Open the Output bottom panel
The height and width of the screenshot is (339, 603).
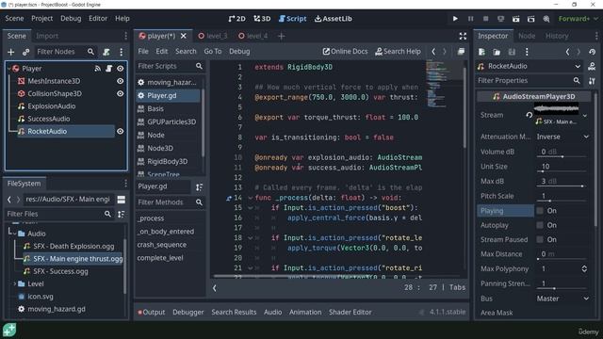click(x=152, y=313)
